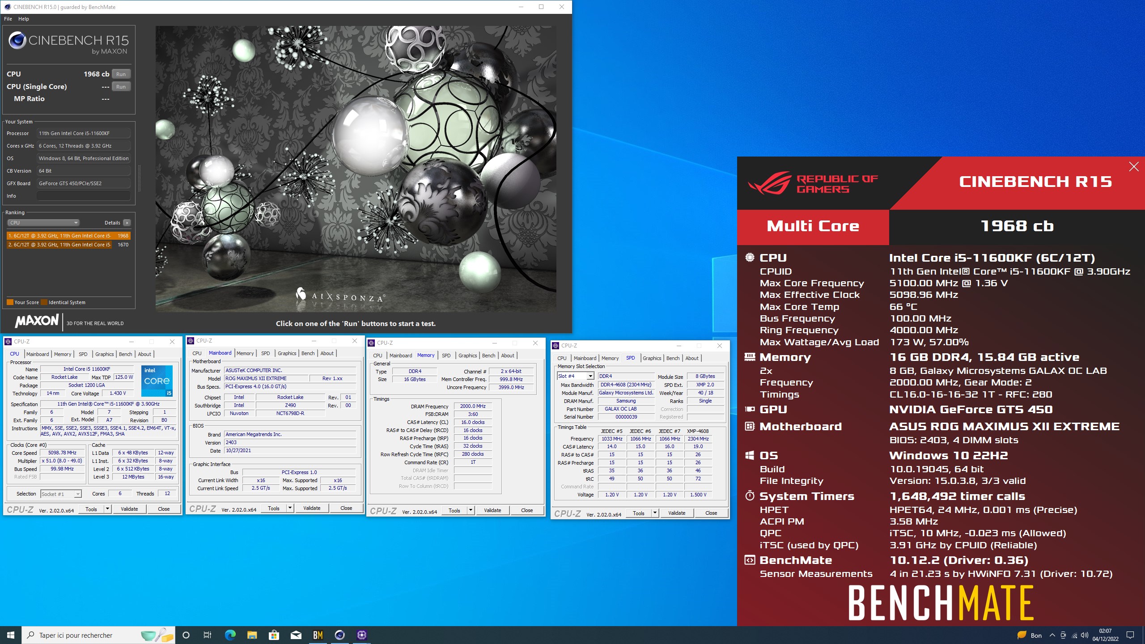
Task: Click the Info input field in Cinebench
Action: pos(84,196)
